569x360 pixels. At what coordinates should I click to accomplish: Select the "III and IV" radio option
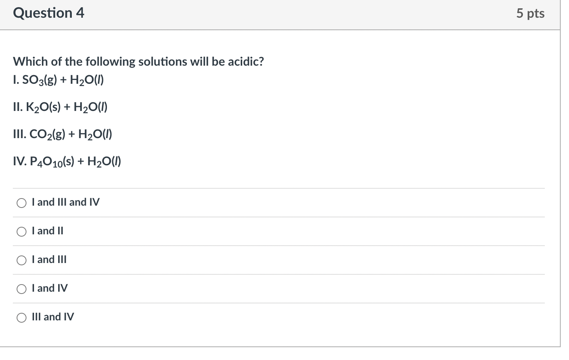(22, 318)
